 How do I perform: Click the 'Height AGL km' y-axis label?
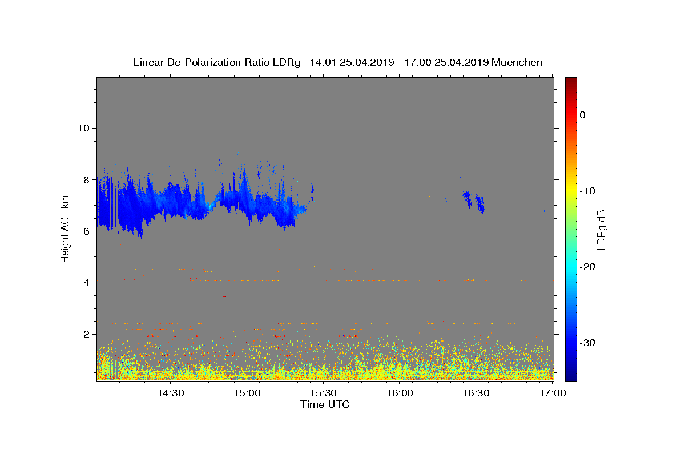coord(65,228)
